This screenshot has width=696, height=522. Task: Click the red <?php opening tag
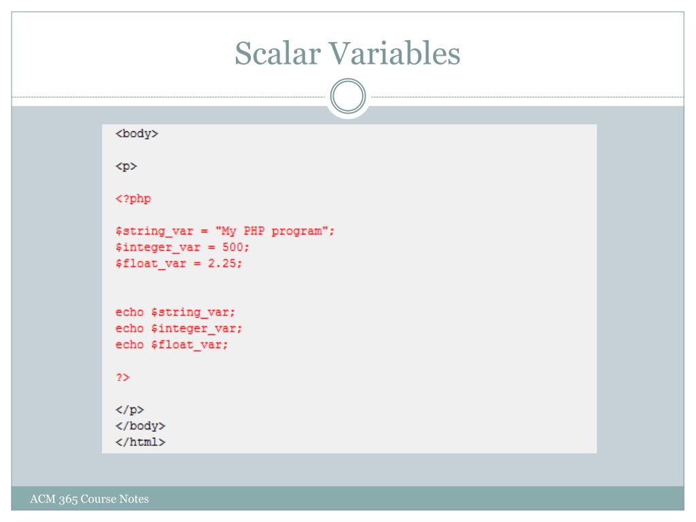133,199
